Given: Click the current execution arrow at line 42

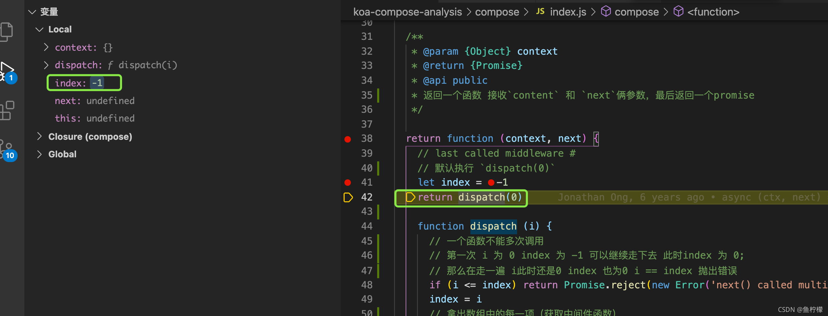Looking at the screenshot, I should point(348,197).
